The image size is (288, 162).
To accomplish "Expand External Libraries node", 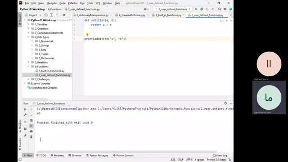I will click(25, 83).
